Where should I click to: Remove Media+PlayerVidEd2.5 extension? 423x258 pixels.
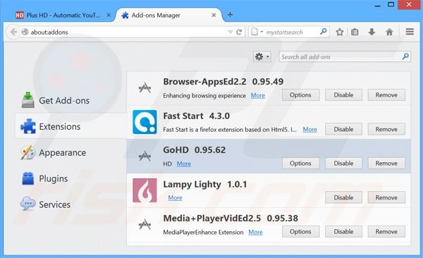386,231
